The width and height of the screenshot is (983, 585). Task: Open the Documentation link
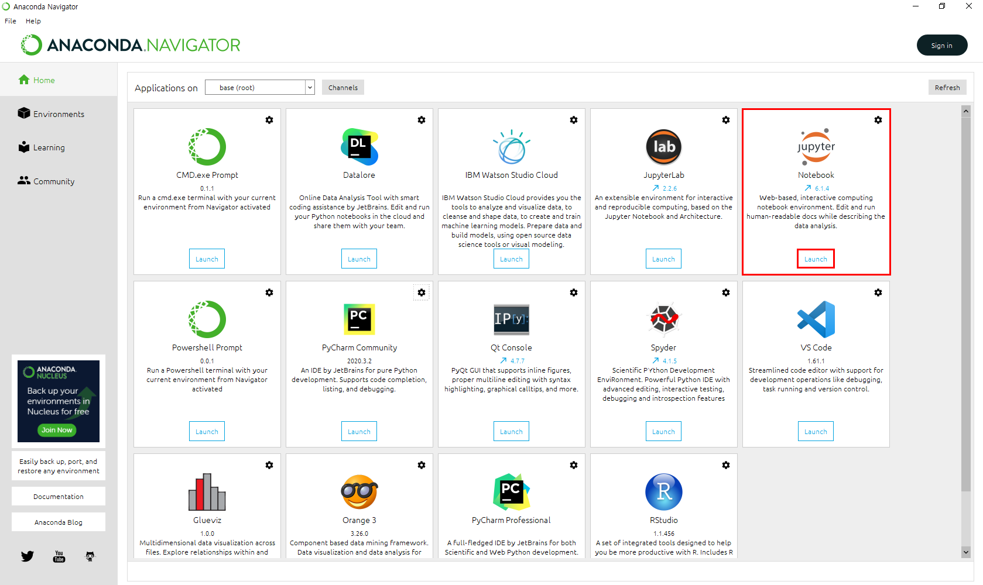click(59, 497)
